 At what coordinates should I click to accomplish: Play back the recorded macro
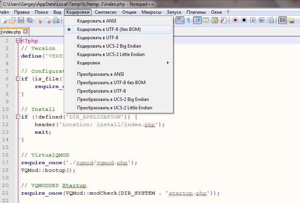[253, 20]
